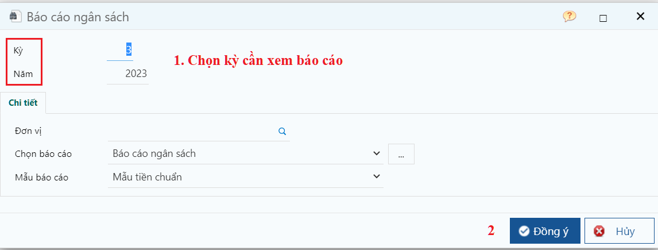Click the Năm field showing 2023
Screen dimensions: 658x250
point(128,74)
